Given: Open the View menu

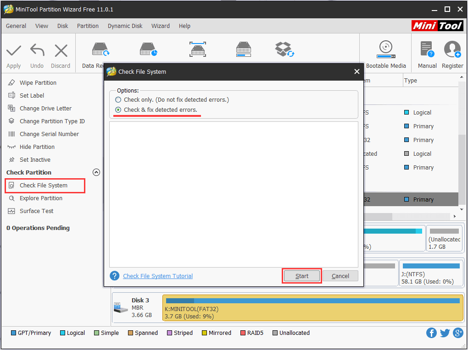Looking at the screenshot, I should click(x=41, y=26).
